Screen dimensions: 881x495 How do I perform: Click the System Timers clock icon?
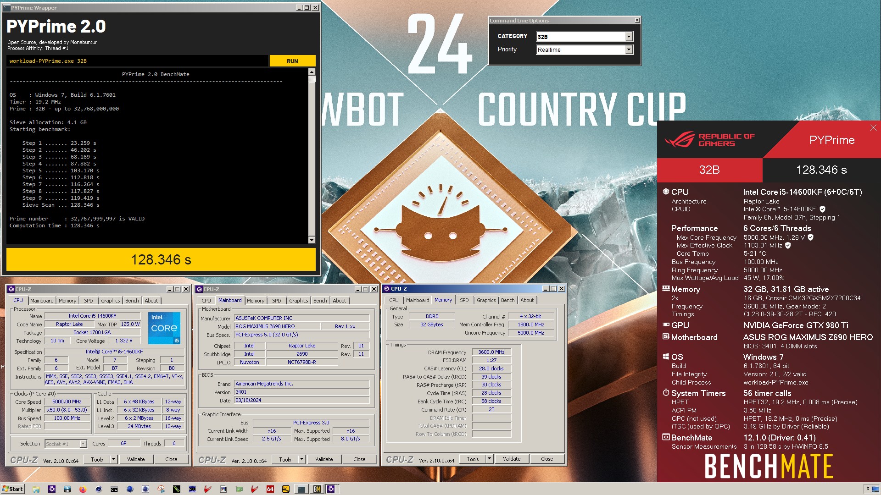tap(666, 393)
